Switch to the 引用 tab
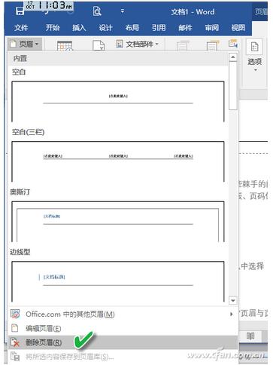 click(159, 28)
